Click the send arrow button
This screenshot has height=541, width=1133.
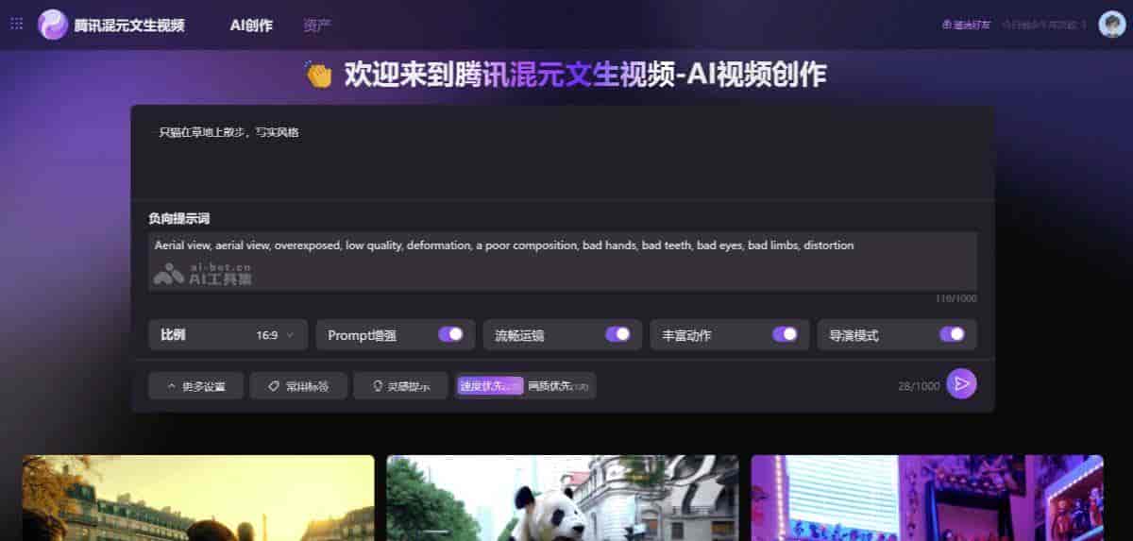click(x=961, y=383)
